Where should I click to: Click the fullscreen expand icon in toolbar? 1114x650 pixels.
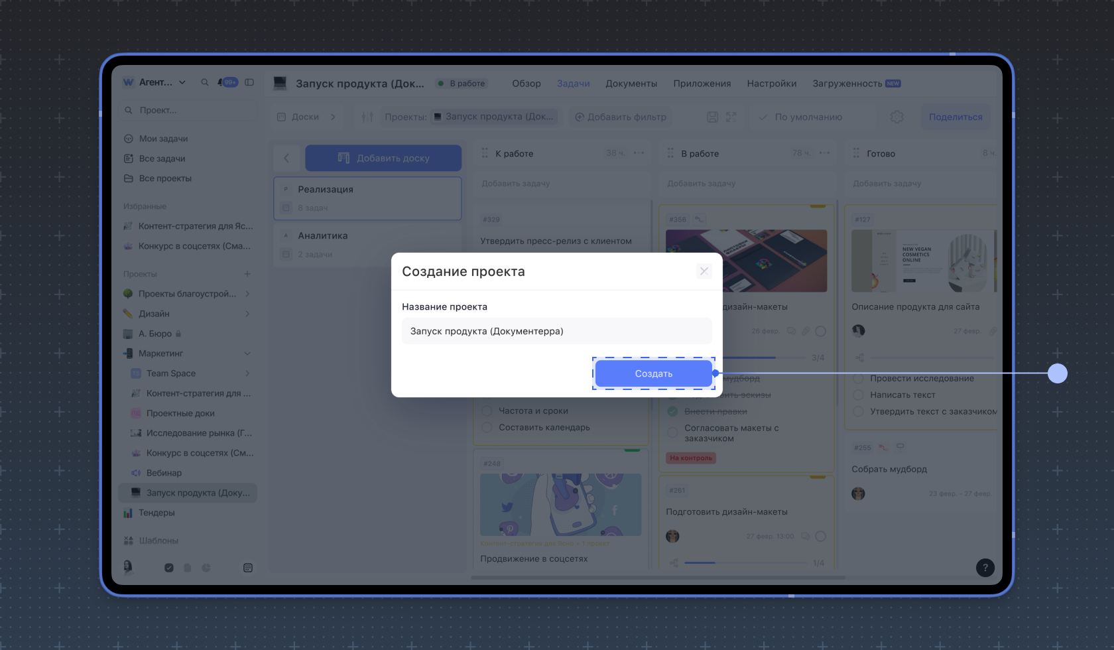pyautogui.click(x=731, y=117)
